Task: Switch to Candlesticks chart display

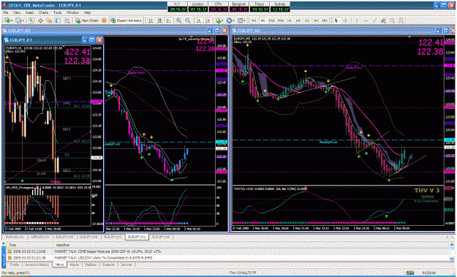Action: tap(159, 20)
